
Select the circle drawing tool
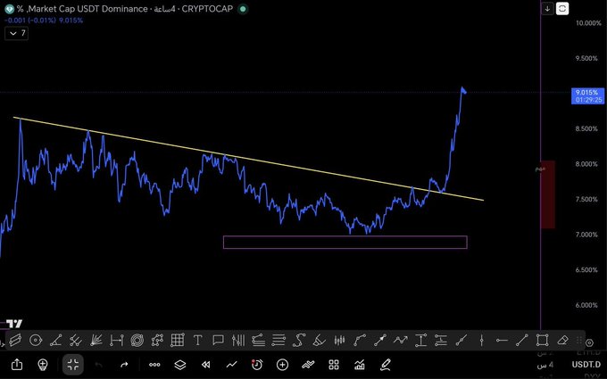point(36,341)
